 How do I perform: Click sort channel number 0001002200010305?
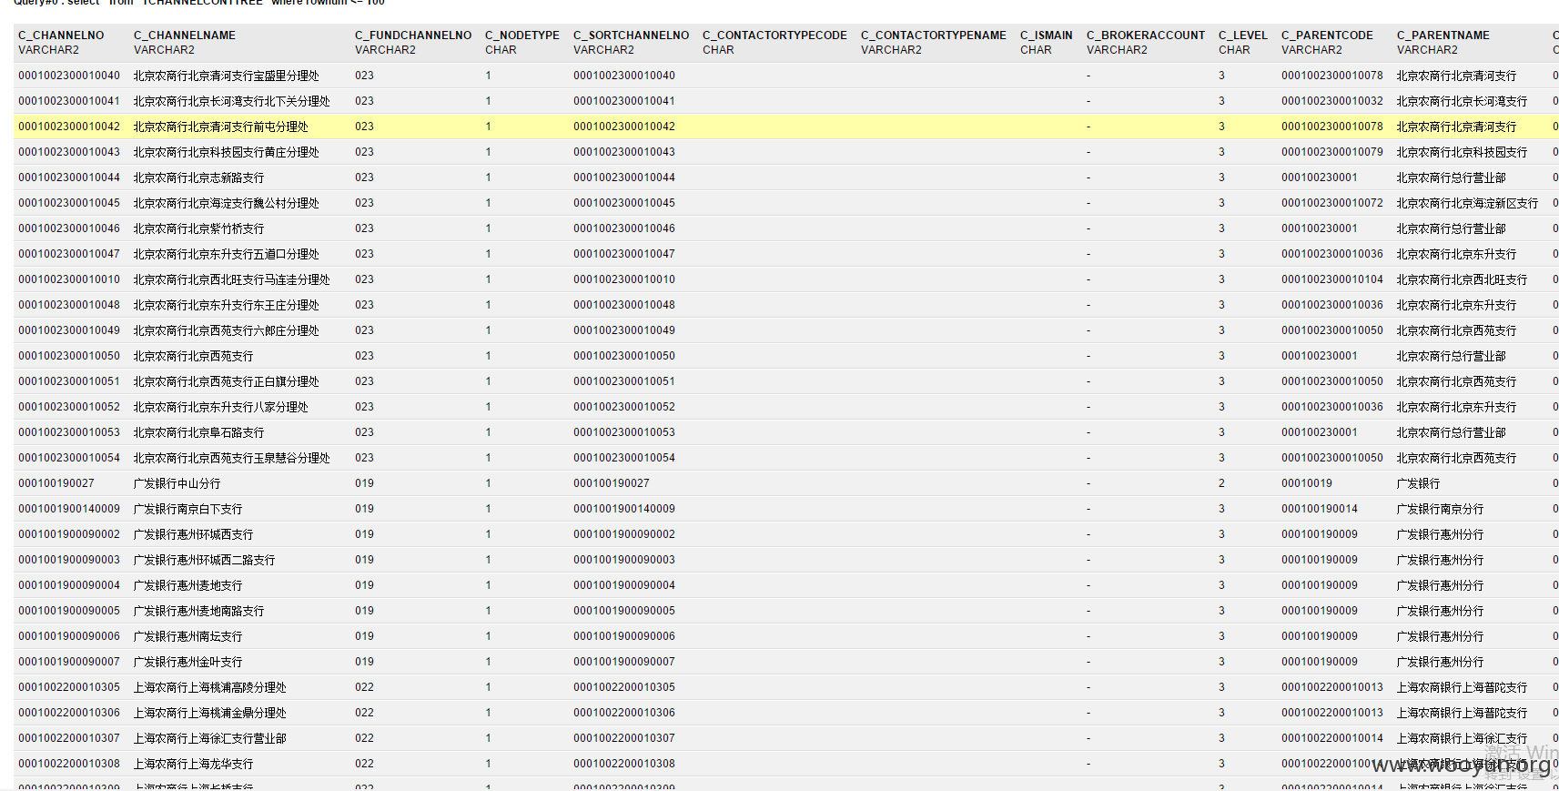[624, 687]
